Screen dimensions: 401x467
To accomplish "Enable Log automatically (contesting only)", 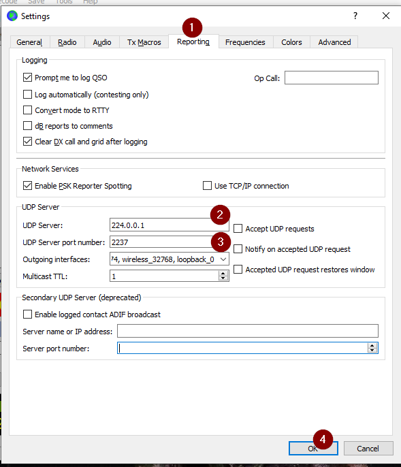I will click(27, 95).
